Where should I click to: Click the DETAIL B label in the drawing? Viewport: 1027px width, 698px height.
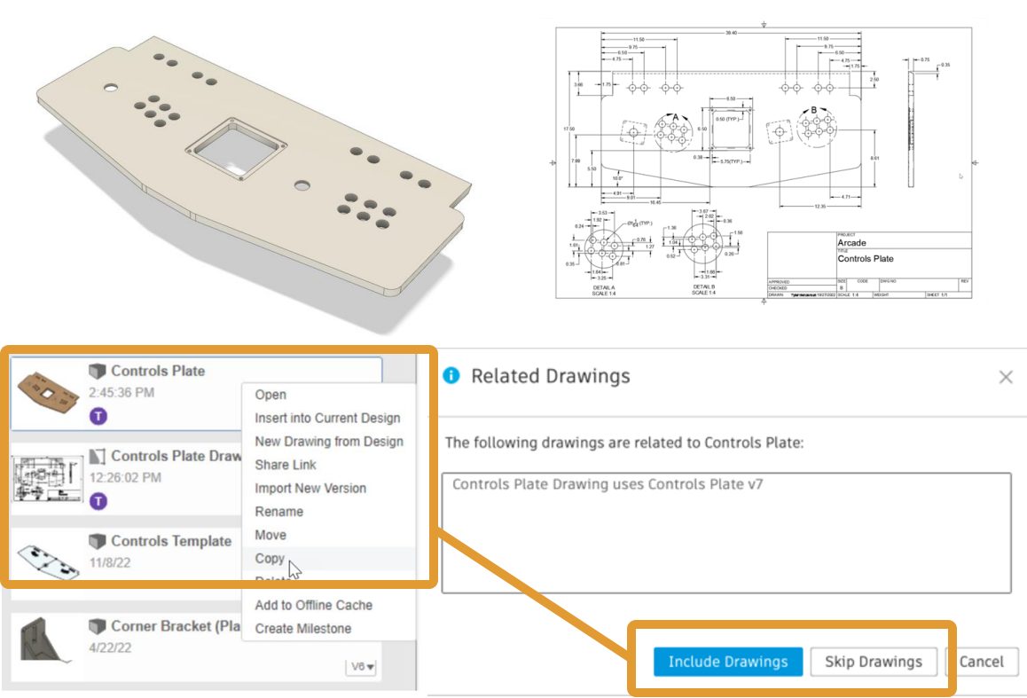(x=703, y=286)
